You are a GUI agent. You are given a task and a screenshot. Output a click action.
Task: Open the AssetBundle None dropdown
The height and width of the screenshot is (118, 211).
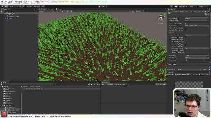[189, 69]
